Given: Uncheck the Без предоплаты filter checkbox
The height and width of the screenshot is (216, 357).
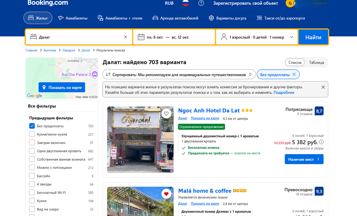Looking at the screenshot, I should pyautogui.click(x=32, y=126).
